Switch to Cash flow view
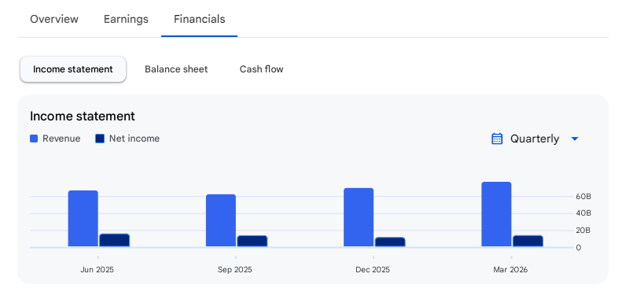The image size is (622, 303). 261,69
